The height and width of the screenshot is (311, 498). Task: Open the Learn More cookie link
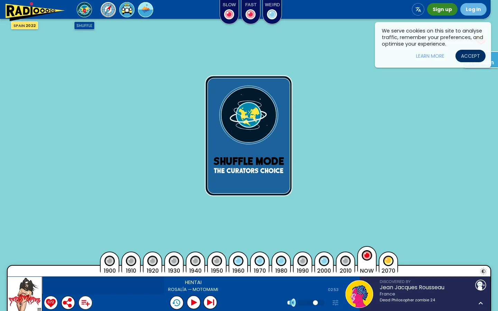430,56
